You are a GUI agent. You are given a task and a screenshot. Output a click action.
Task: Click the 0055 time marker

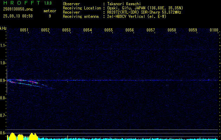click(x=109, y=30)
